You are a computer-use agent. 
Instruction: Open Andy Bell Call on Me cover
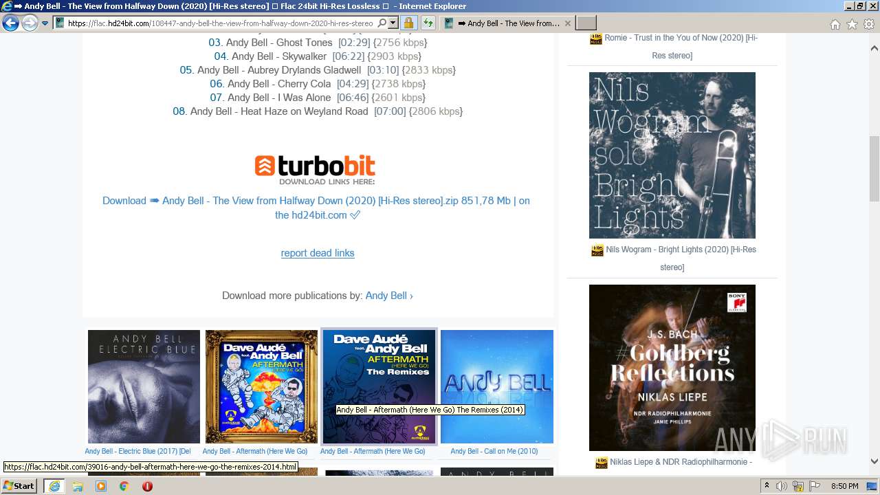[497, 386]
